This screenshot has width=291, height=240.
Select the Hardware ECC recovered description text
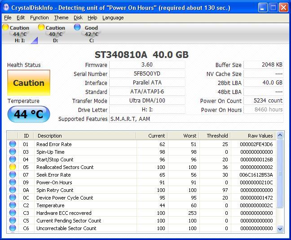coord(64,213)
